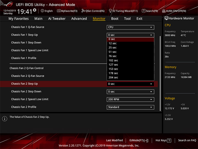The height and width of the screenshot is (149, 198).
Task: Pick the 153 sec option
Action: click(x=130, y=69)
